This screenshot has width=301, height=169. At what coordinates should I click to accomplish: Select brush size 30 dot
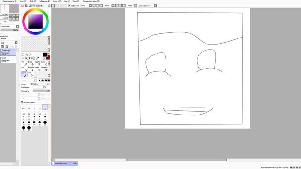tap(29, 128)
